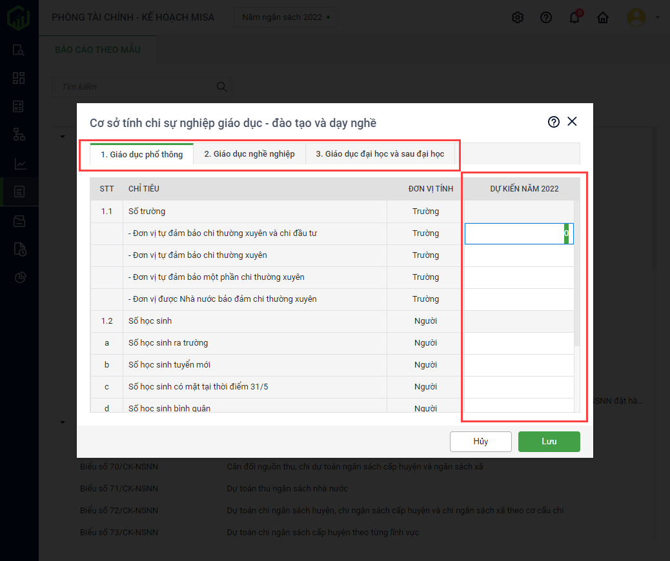Screen dimensions: 670x561
Task: Open the Năm ngân sách 2022 selector
Action: 285,17
